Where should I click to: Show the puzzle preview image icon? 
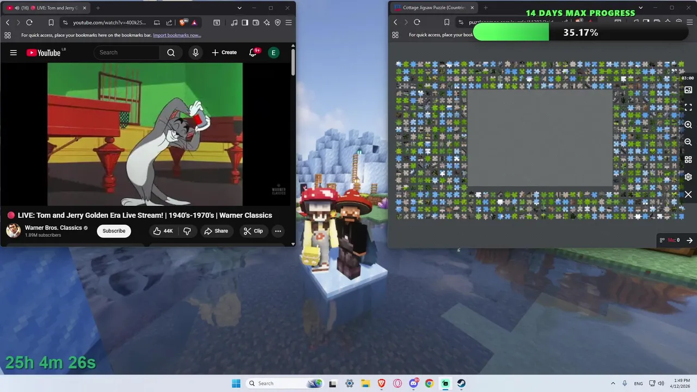[x=688, y=90]
